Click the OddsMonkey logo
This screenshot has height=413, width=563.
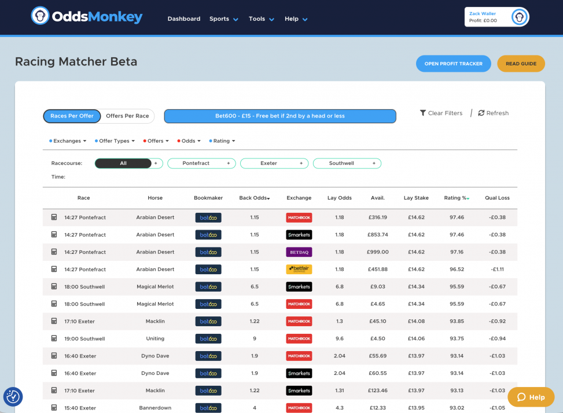[x=87, y=16]
